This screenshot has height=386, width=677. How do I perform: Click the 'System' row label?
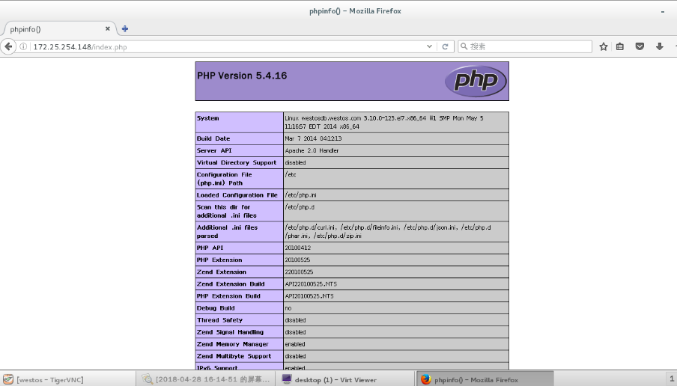[x=207, y=118]
